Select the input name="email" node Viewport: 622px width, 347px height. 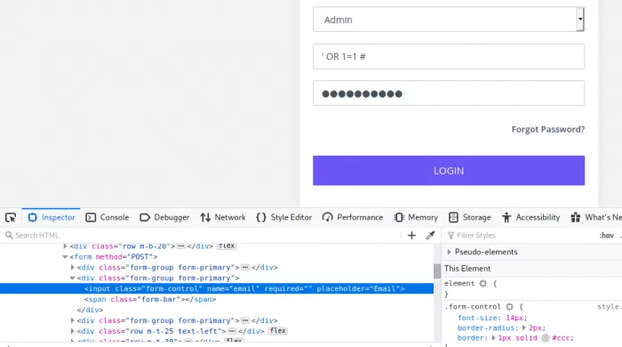[x=244, y=288]
